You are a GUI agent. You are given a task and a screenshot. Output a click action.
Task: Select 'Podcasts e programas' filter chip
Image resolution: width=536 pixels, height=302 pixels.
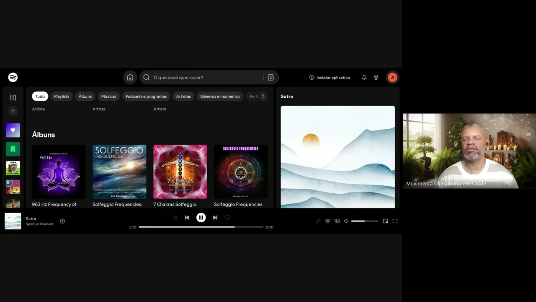pyautogui.click(x=146, y=96)
